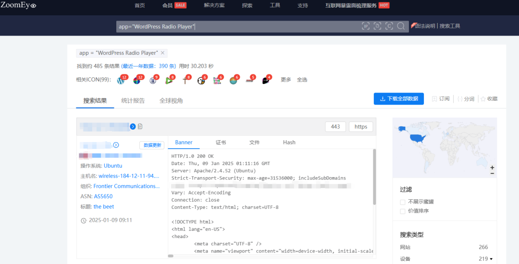The width and height of the screenshot is (519, 264).
Task: Open the 会员 SALE menu item
Action: [x=174, y=5]
